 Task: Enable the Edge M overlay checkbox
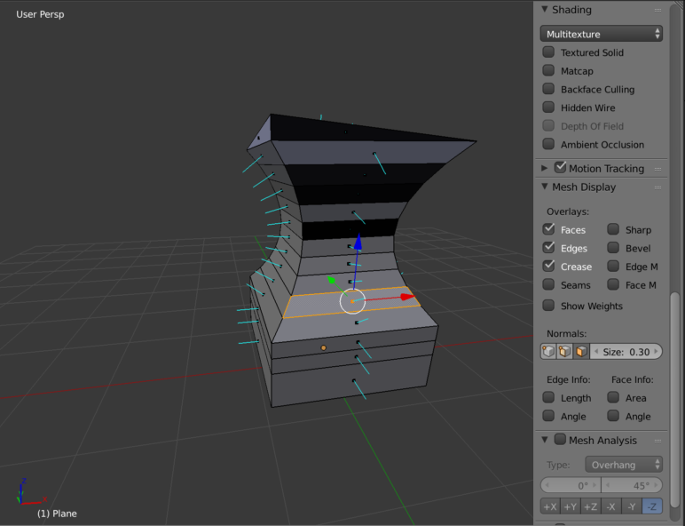tap(613, 266)
